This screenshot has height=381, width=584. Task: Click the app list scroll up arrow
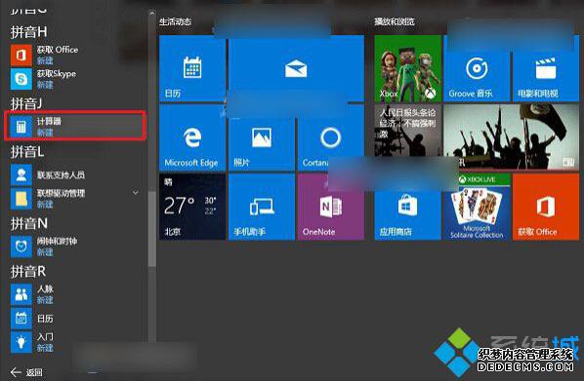click(x=152, y=14)
